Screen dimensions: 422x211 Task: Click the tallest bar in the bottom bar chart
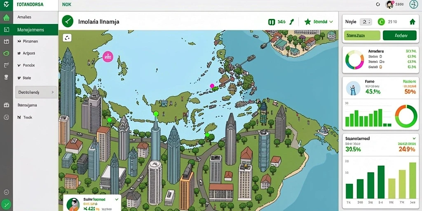click(x=413, y=181)
